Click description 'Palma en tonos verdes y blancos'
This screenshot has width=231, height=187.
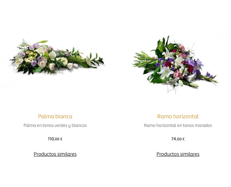(55, 126)
